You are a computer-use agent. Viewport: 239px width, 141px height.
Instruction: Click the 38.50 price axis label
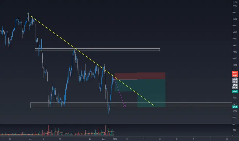coord(235,117)
